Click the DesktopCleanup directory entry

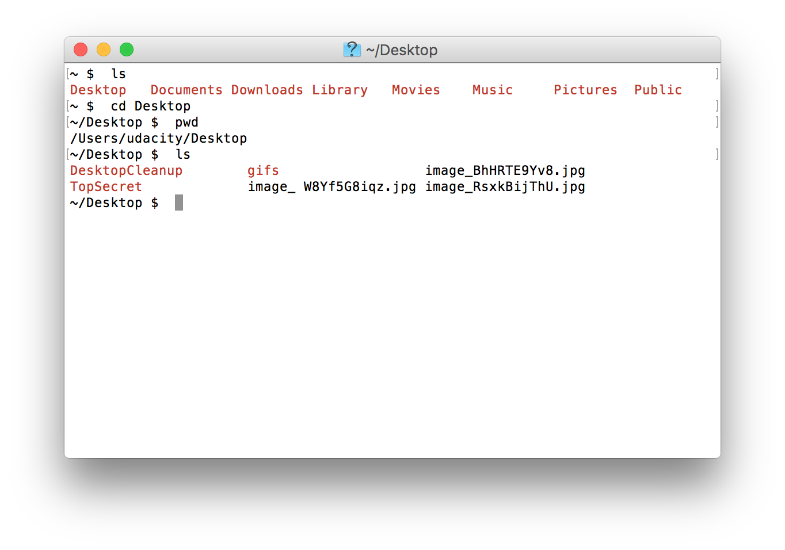coord(126,170)
